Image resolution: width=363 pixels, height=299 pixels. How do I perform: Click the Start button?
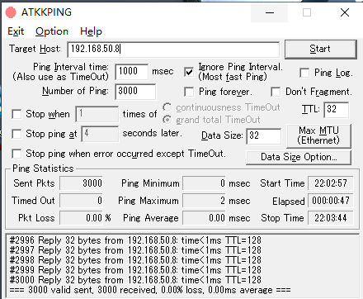pos(321,50)
